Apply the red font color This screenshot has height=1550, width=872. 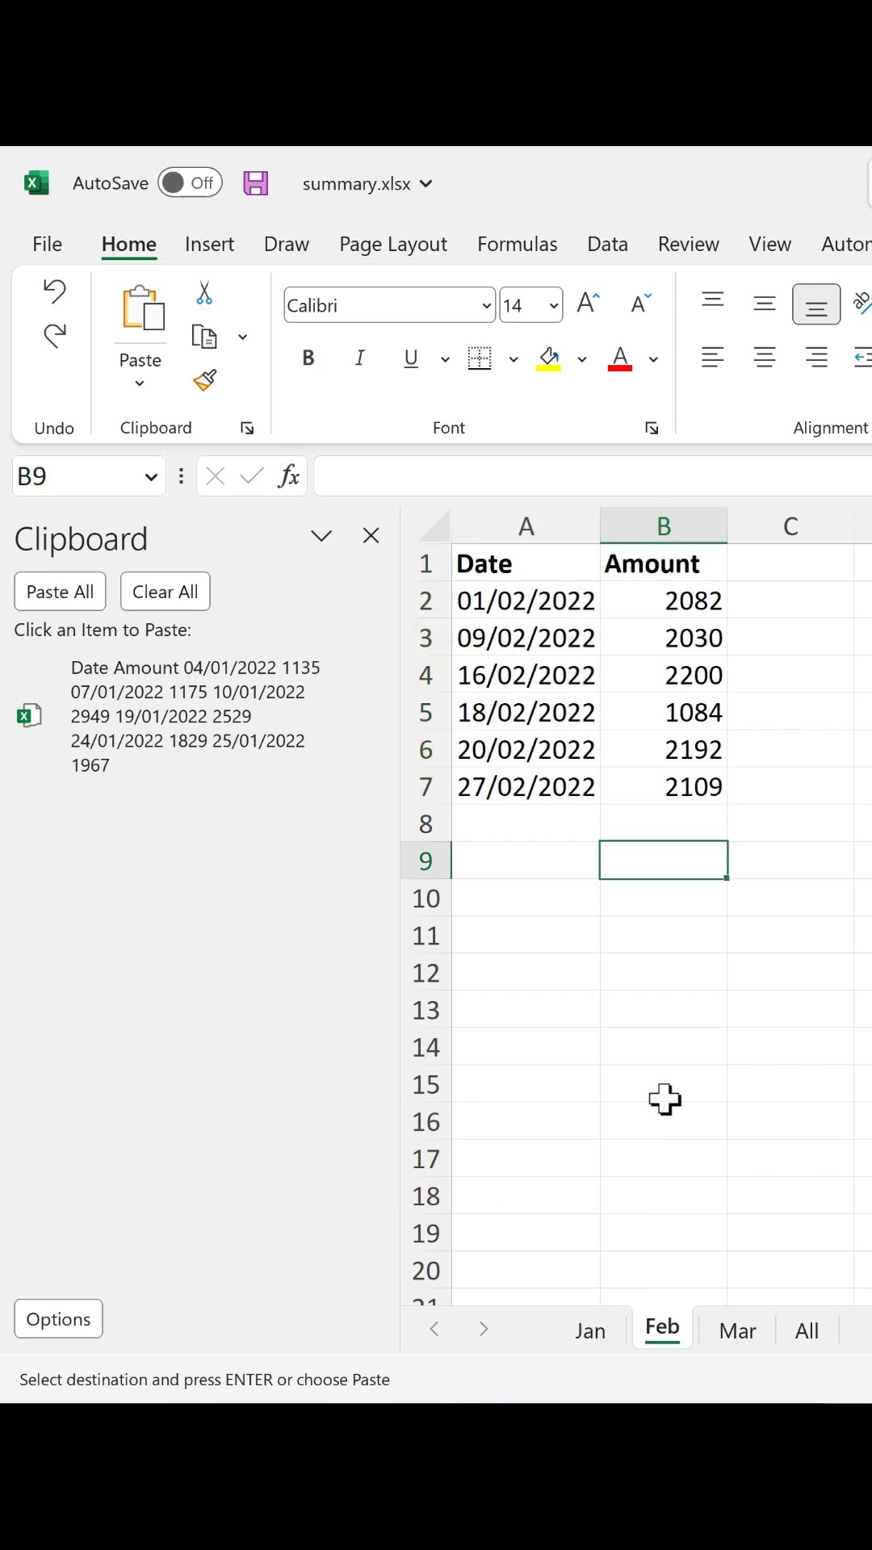click(620, 358)
